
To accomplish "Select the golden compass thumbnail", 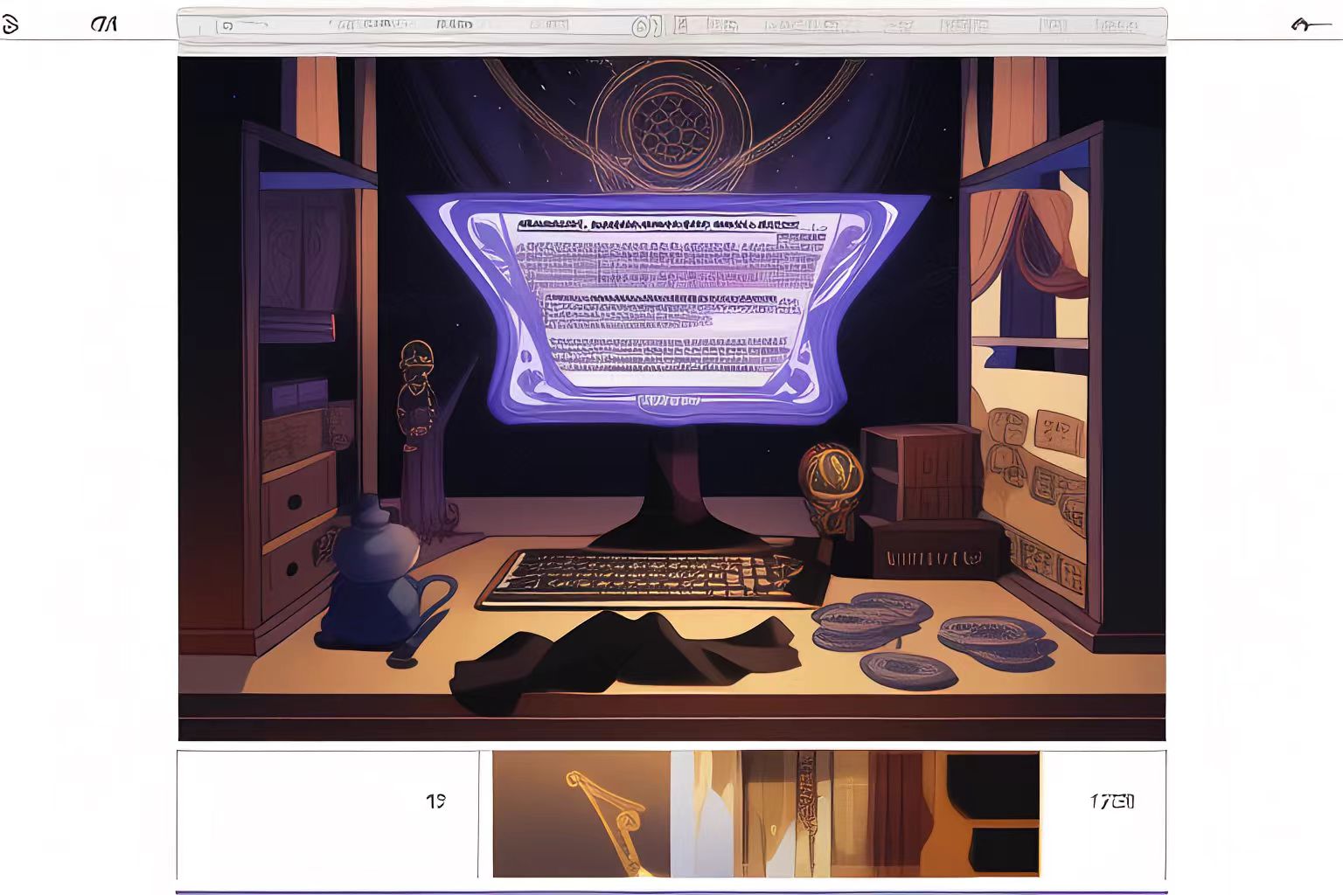I will (581, 814).
